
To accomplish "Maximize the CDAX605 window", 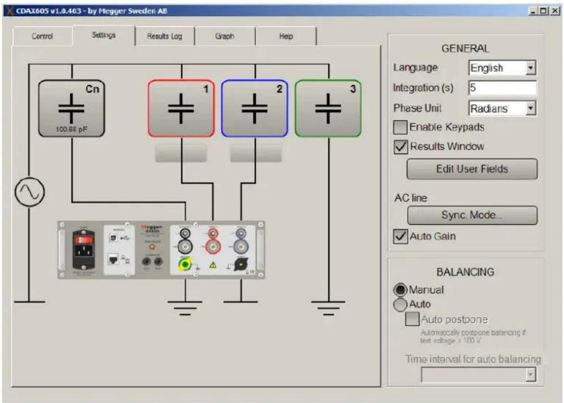I will click(543, 11).
